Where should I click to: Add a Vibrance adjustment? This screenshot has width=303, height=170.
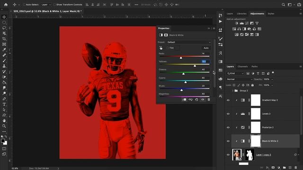tap(257, 23)
